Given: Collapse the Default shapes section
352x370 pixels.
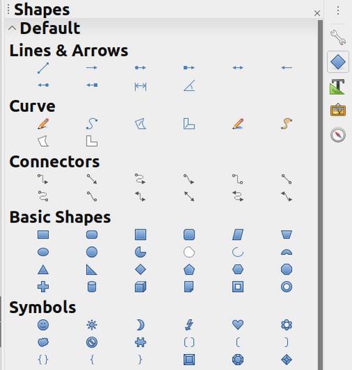Looking at the screenshot, I should (12, 29).
